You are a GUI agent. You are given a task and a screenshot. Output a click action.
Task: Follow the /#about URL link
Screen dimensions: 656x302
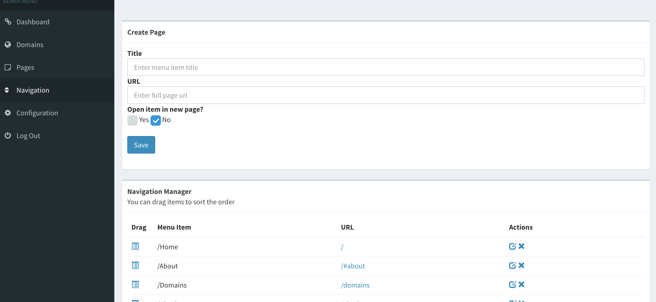[353, 266]
